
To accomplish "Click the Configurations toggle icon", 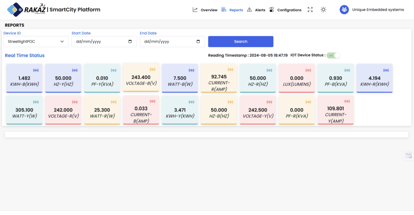I will pyautogui.click(x=272, y=10).
